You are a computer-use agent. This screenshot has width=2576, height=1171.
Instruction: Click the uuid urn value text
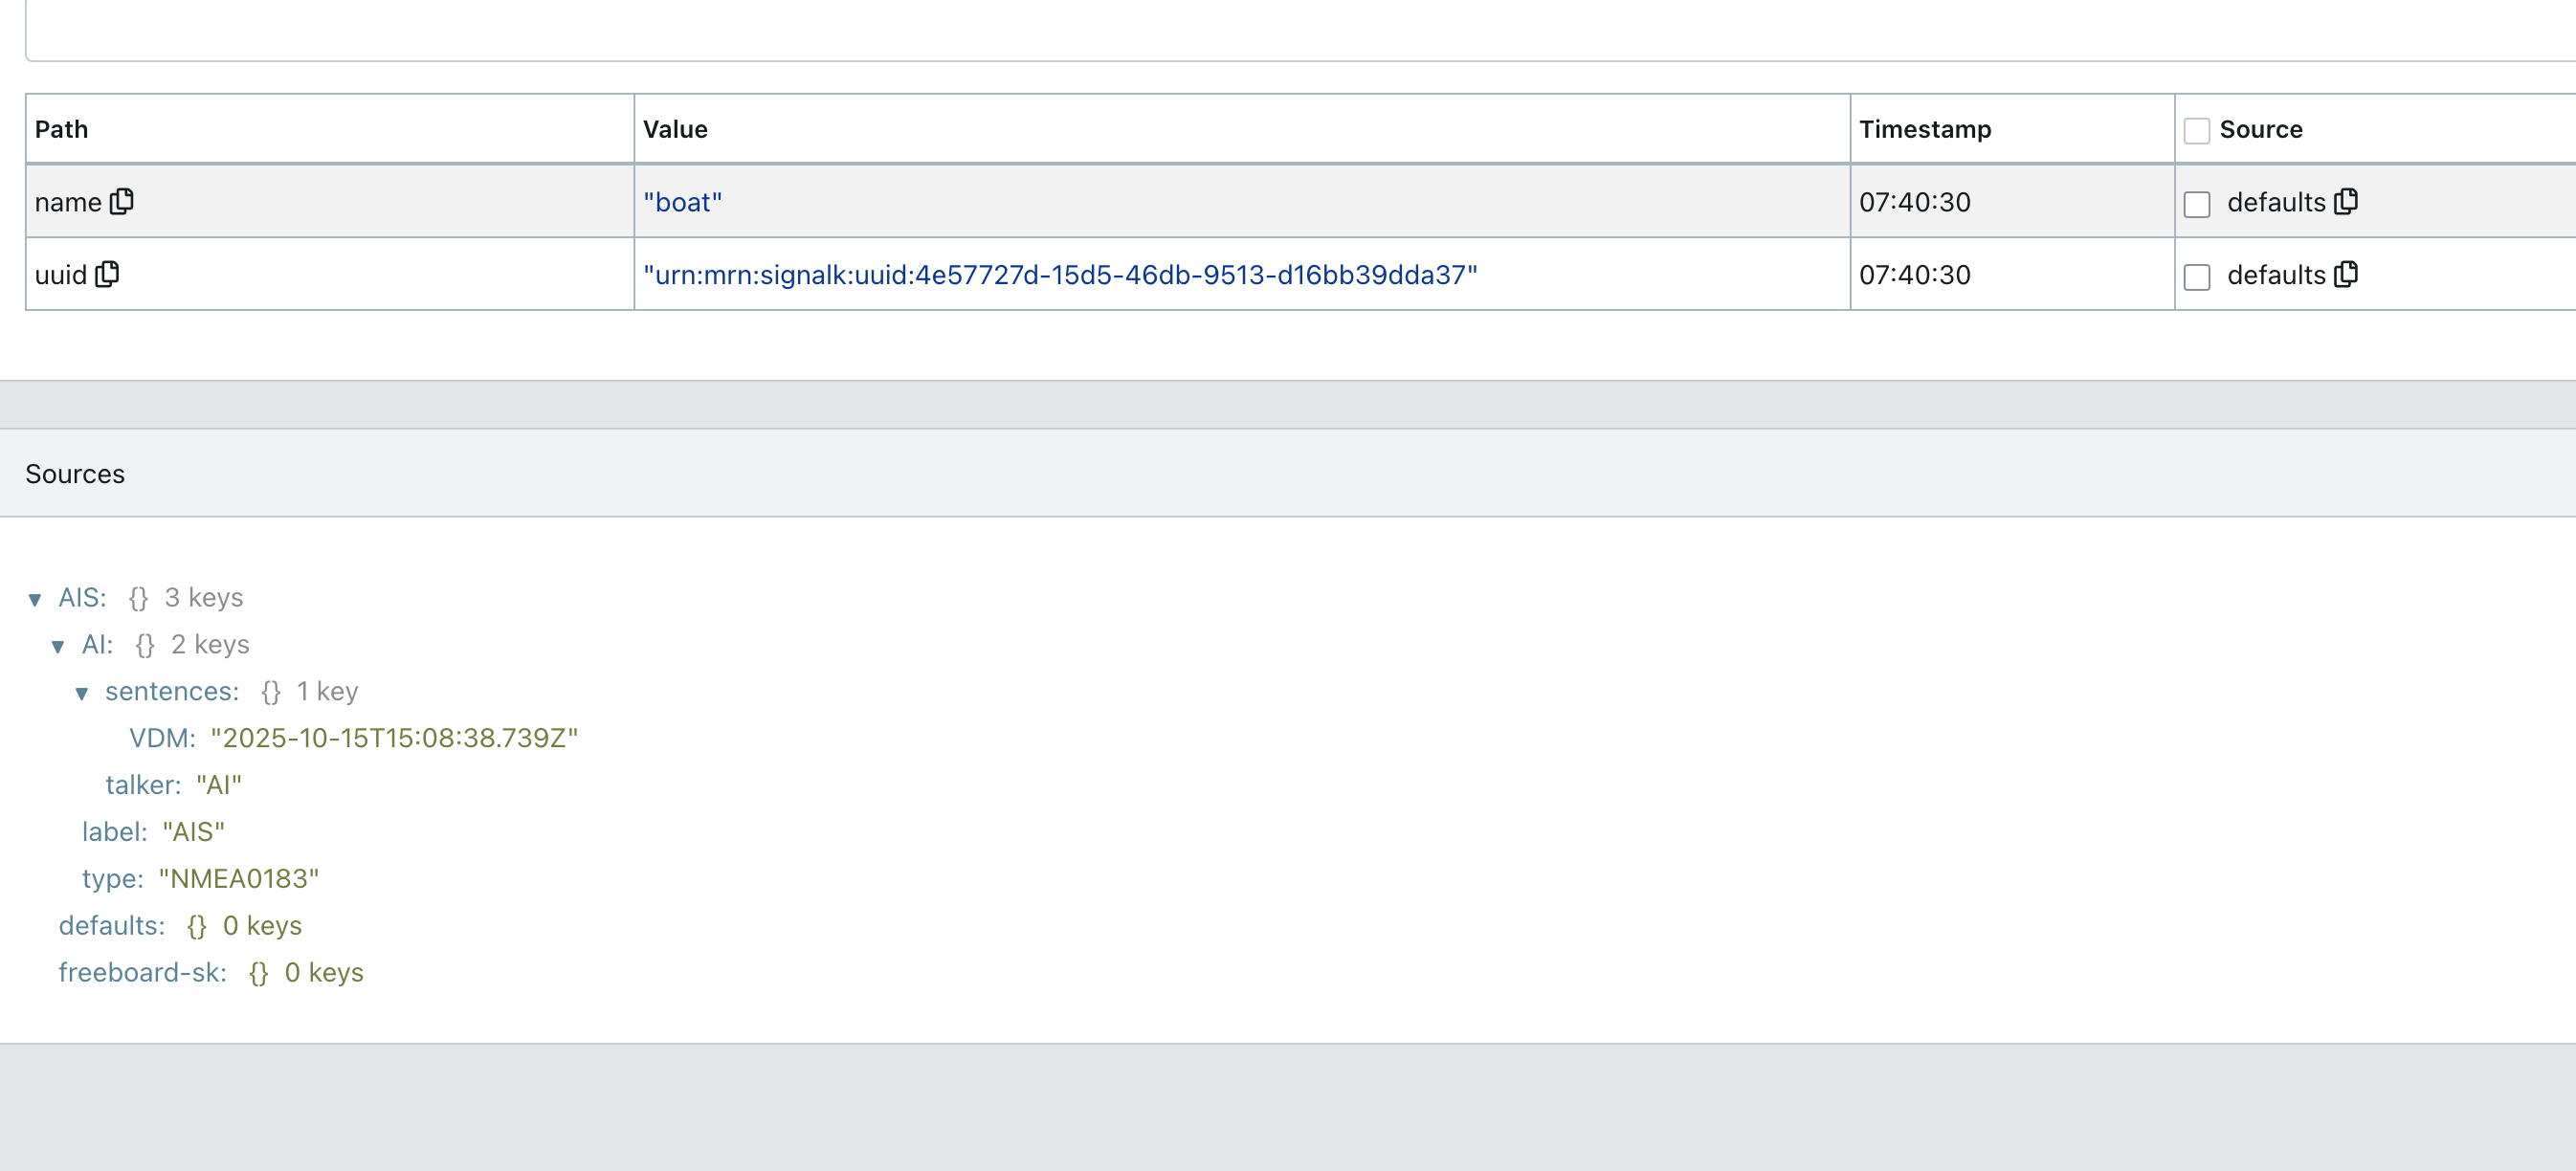1059,275
